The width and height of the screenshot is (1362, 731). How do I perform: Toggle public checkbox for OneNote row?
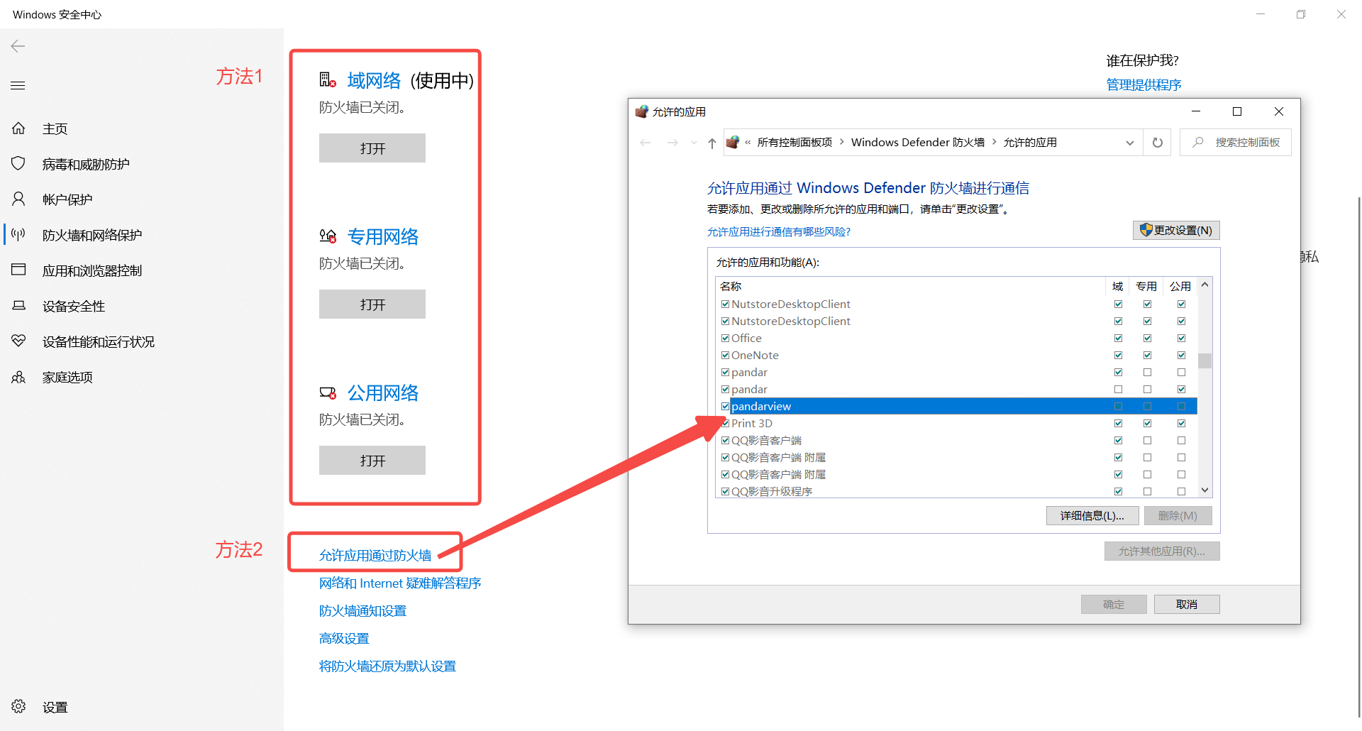click(1181, 356)
